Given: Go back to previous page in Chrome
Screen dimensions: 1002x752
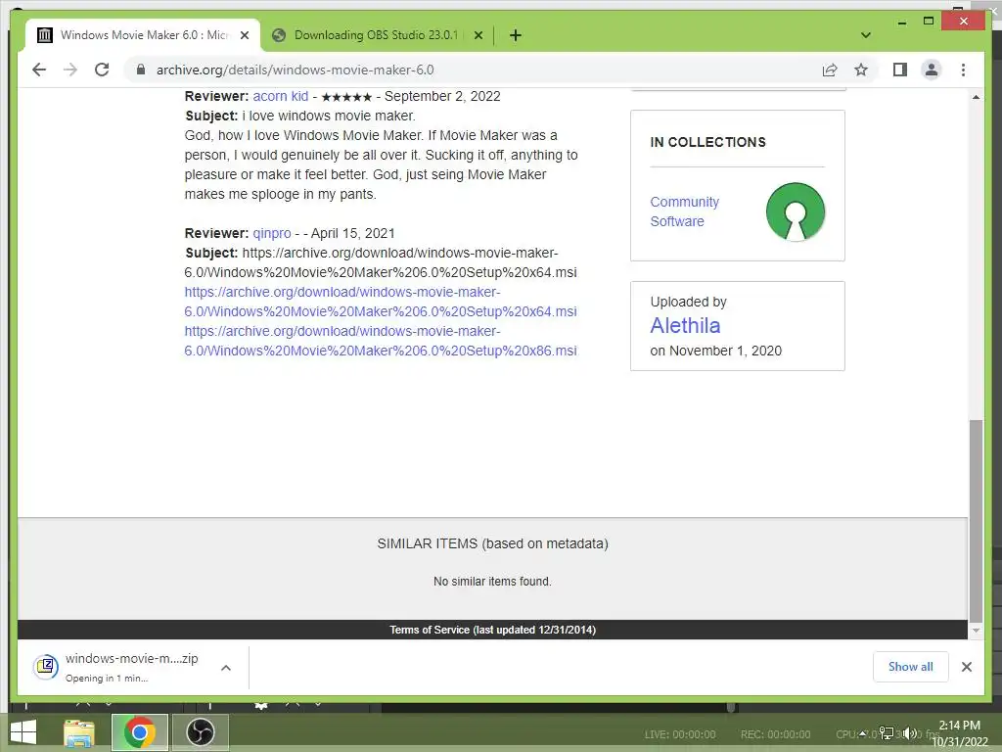Looking at the screenshot, I should pos(39,70).
